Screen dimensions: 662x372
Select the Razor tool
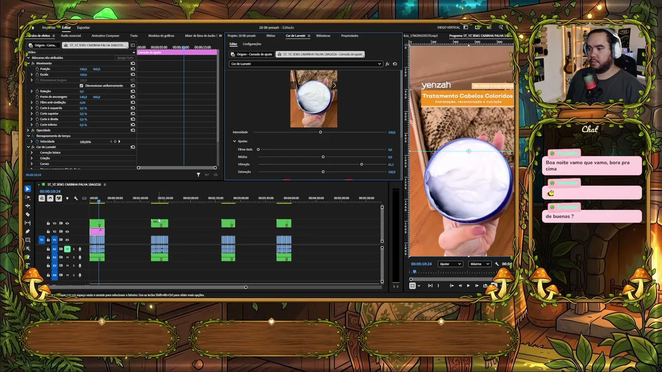[x=28, y=214]
